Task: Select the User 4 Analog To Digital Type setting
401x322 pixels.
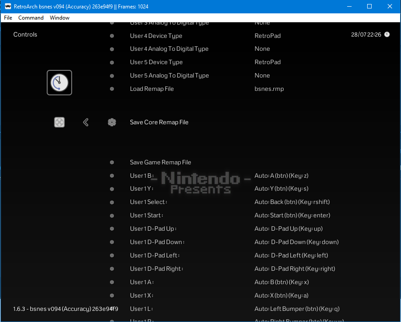Action: click(169, 49)
